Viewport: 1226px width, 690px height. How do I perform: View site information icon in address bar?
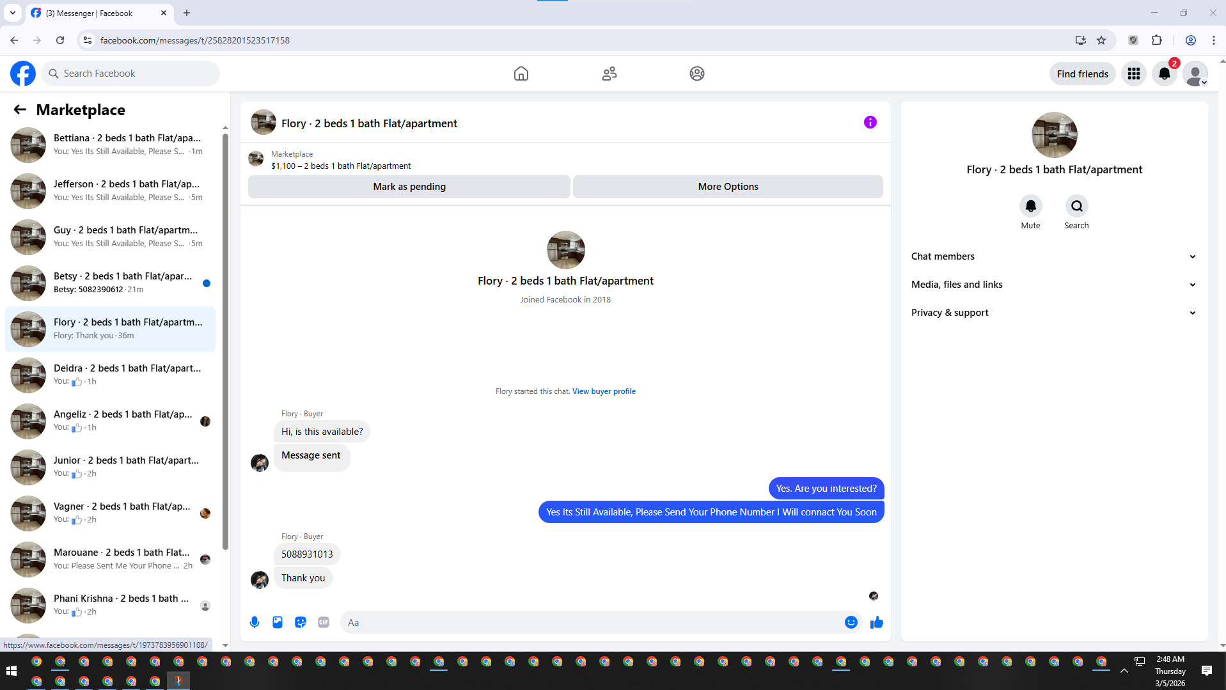(x=88, y=40)
